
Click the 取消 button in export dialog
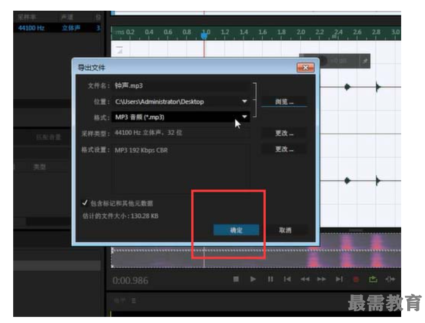click(285, 230)
